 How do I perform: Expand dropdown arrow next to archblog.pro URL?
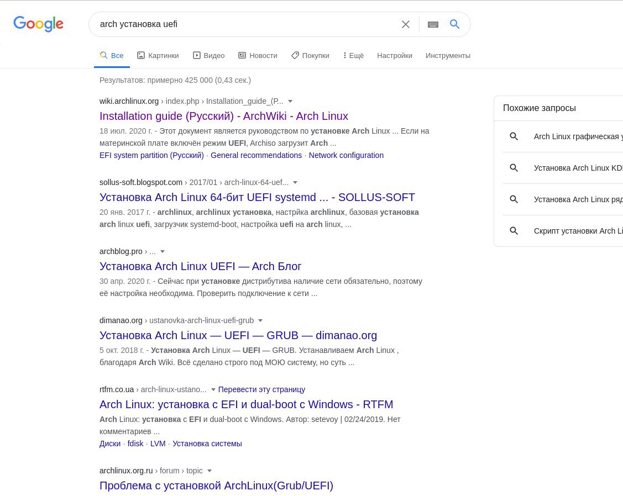tap(162, 251)
